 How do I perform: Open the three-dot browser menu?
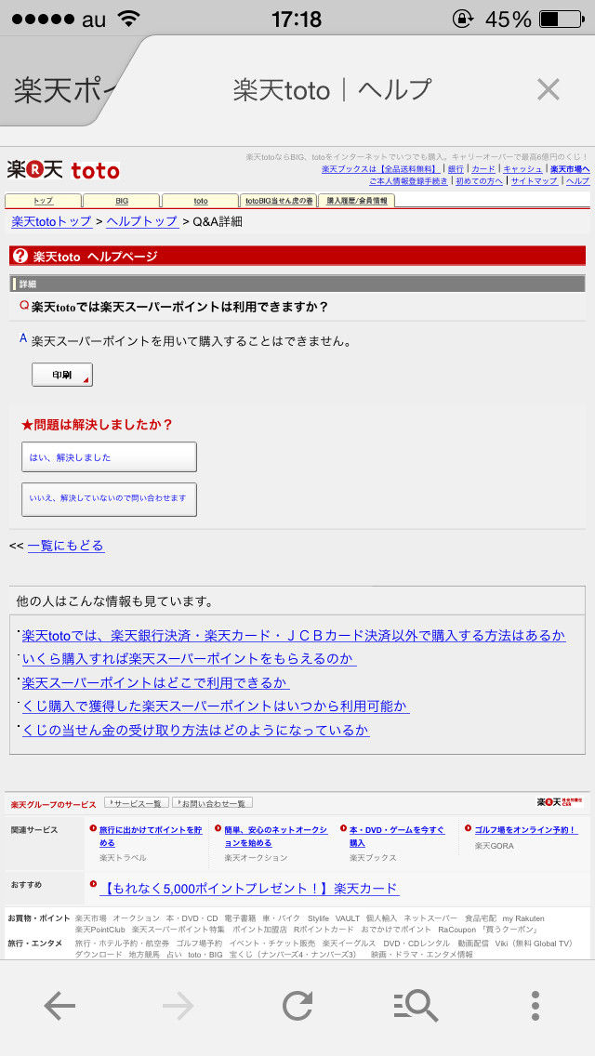pos(535,1006)
